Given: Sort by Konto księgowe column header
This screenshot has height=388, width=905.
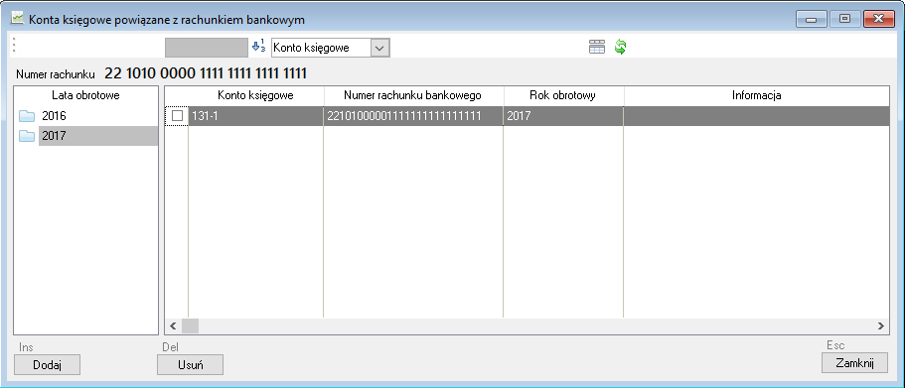Looking at the screenshot, I should pos(255,95).
